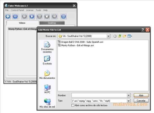Click the folder icon in Buscar en box

click(60, 36)
